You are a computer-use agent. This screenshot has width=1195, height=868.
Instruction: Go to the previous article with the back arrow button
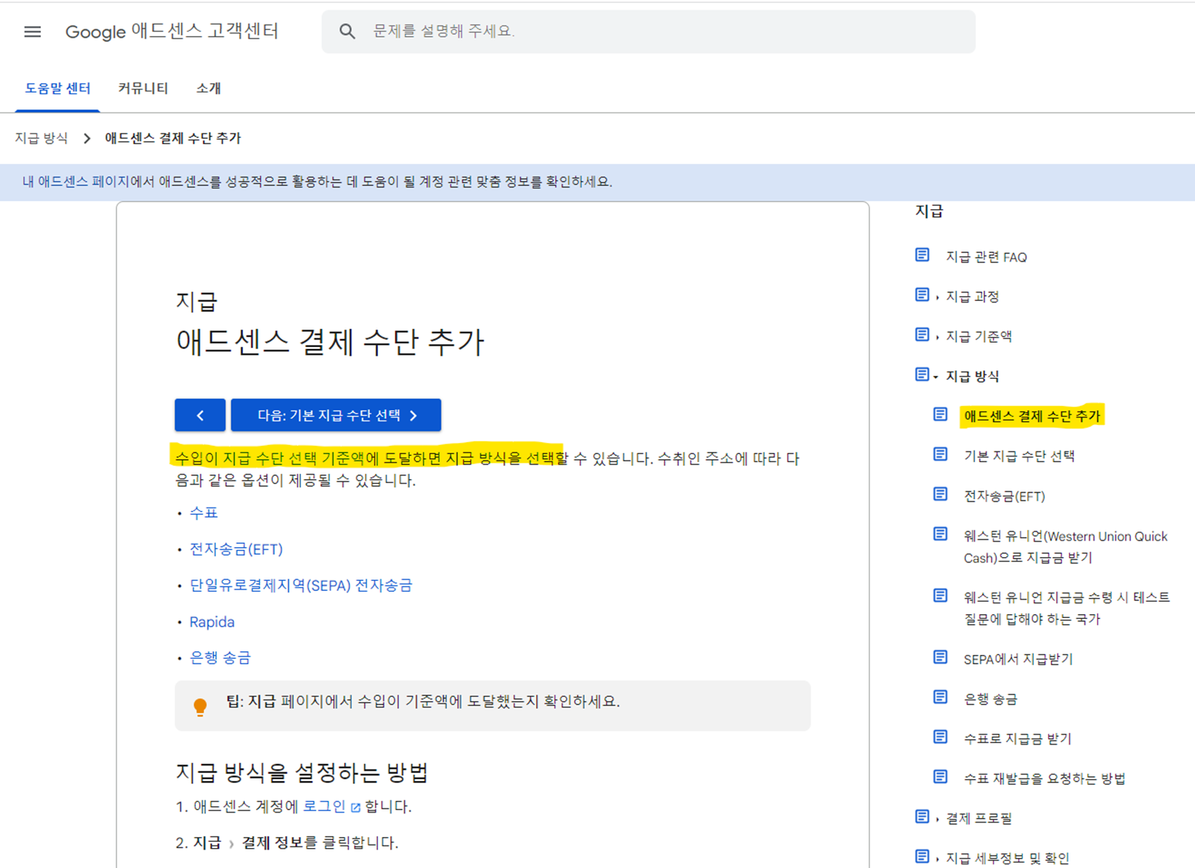pos(200,415)
